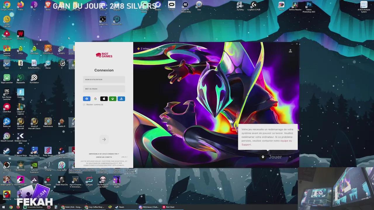Sign in with the Facebook button

(86, 99)
